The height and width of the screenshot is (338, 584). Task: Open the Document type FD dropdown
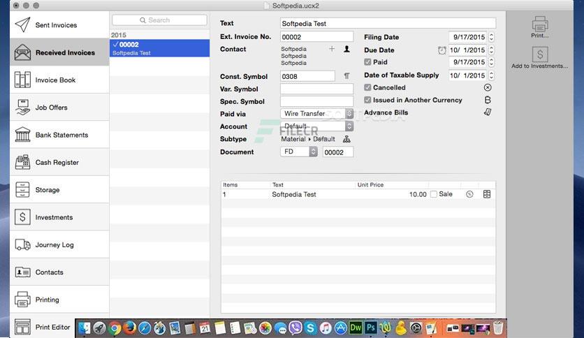point(299,152)
